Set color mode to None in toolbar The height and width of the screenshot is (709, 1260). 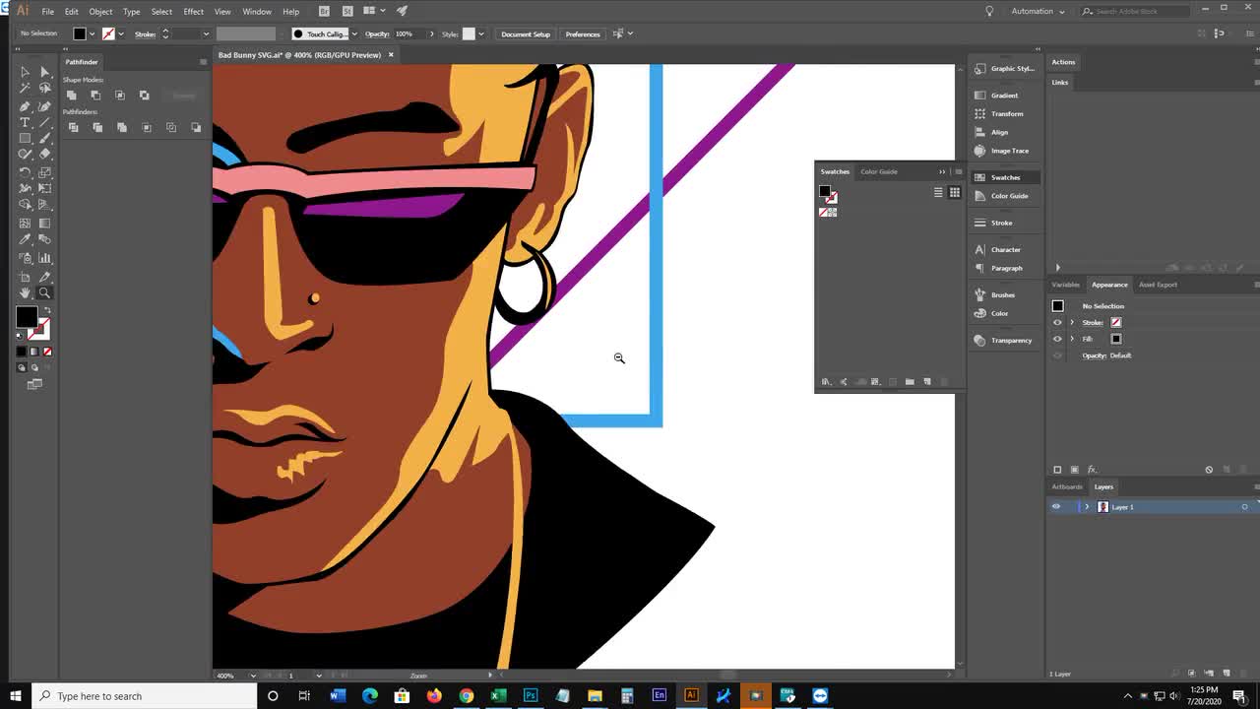coord(46,352)
